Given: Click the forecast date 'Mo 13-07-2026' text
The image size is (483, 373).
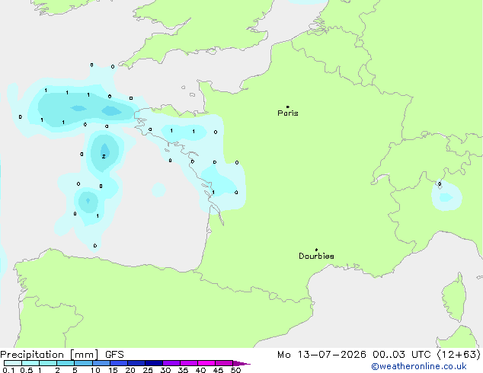Looking at the screenshot, I should click(321, 355).
